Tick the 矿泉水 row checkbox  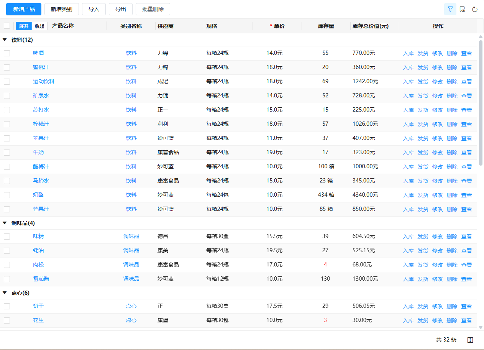(7, 96)
